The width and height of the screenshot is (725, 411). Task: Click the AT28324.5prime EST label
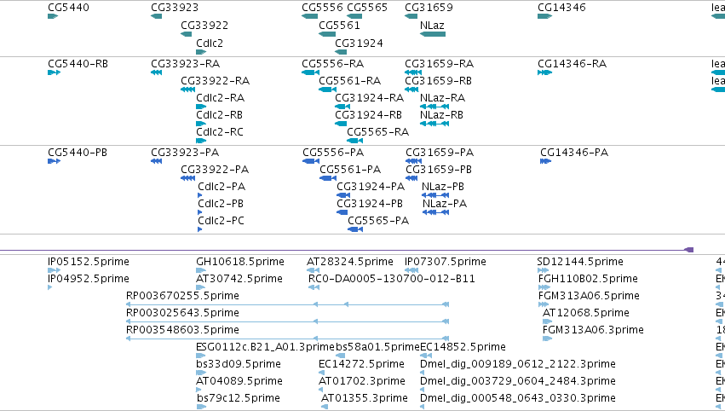pyautogui.click(x=350, y=262)
